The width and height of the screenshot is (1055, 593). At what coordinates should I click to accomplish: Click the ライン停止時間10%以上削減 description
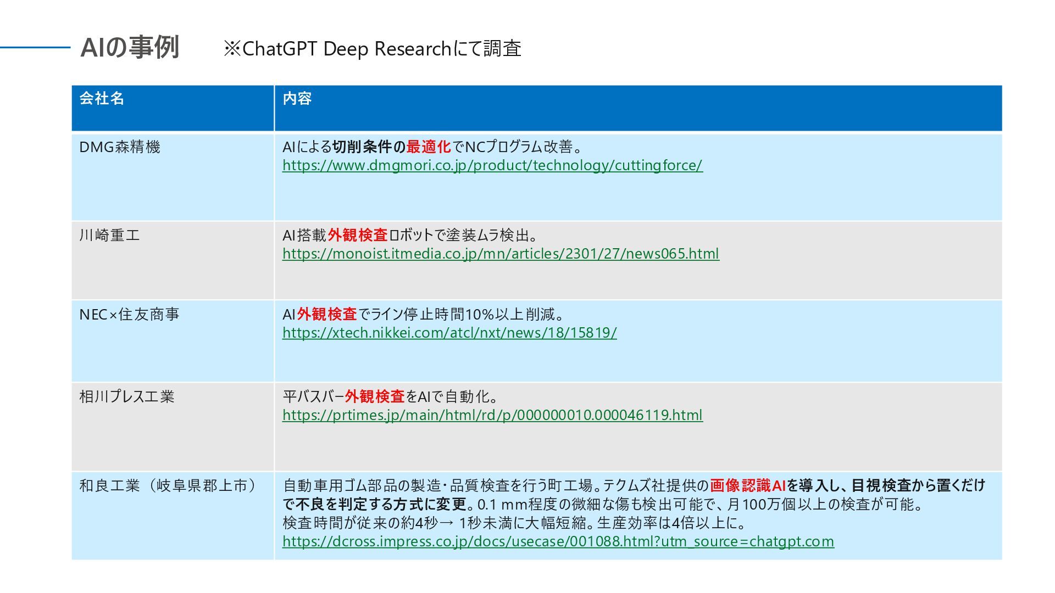coord(462,315)
